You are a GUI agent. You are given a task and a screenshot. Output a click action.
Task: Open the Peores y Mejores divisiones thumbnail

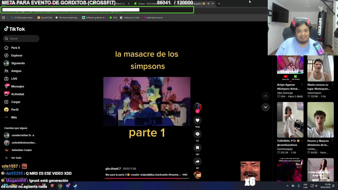click(x=321, y=120)
